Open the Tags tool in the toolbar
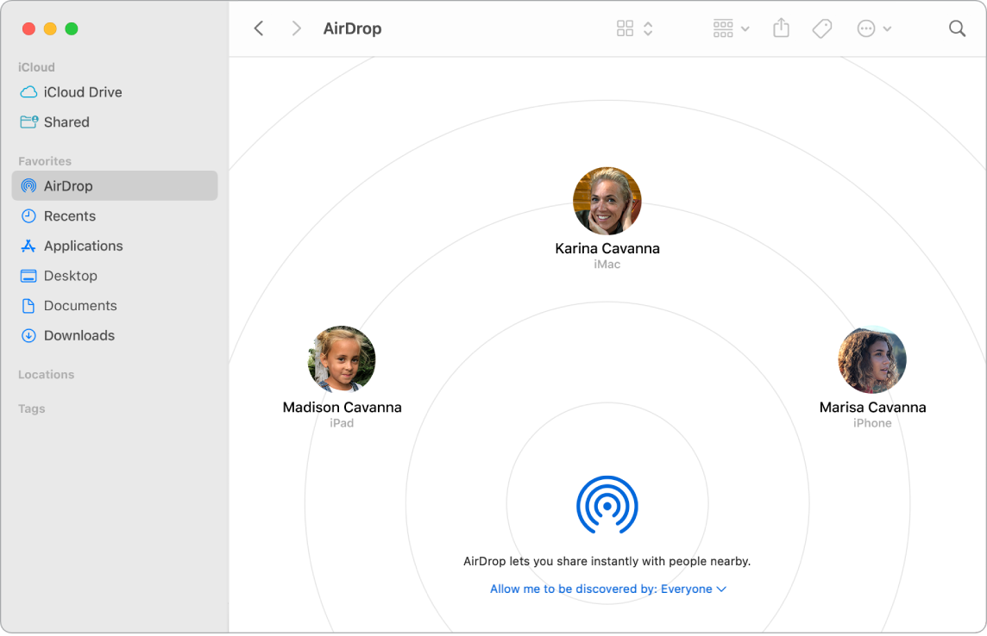This screenshot has height=636, width=987. coord(821,28)
